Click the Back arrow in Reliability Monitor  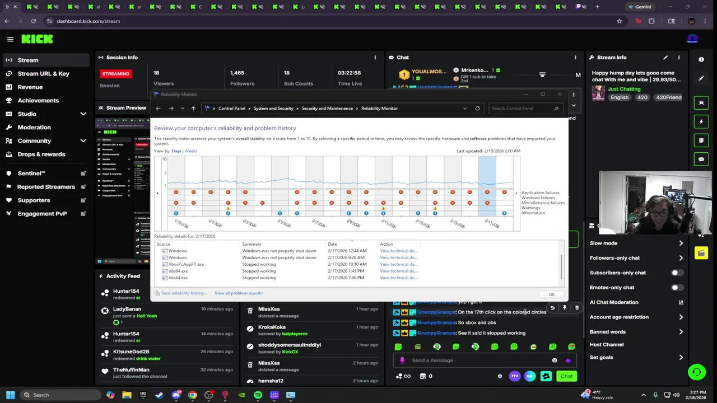158,109
